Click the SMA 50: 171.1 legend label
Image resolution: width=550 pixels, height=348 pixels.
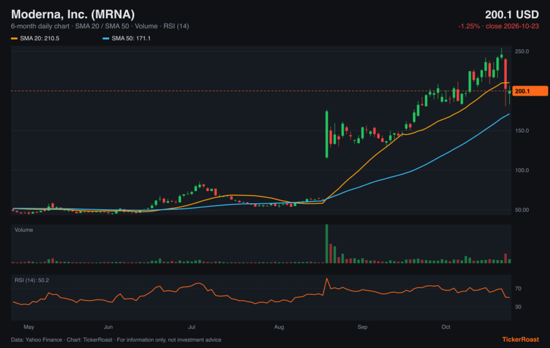tap(131, 39)
